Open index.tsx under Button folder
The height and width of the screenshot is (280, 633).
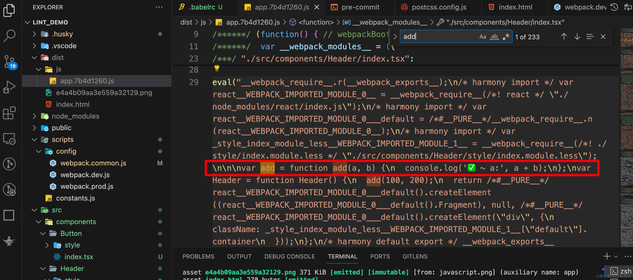(97, 257)
